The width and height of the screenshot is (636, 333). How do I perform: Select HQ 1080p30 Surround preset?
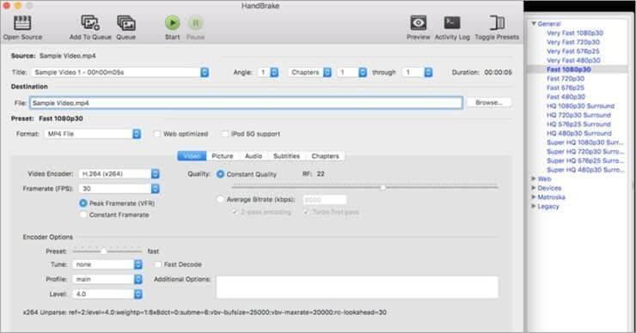tap(580, 106)
